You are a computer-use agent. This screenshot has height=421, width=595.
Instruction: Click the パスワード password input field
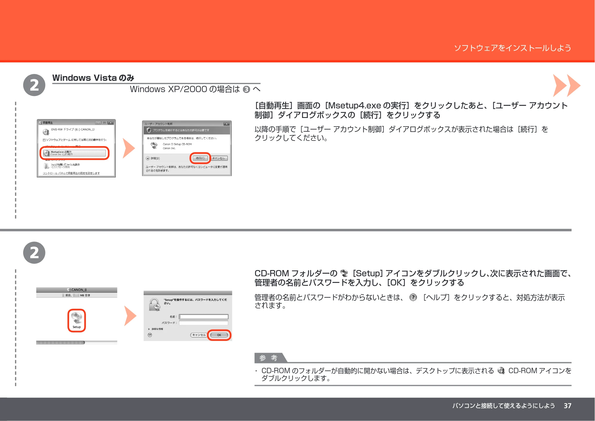pyautogui.click(x=204, y=323)
